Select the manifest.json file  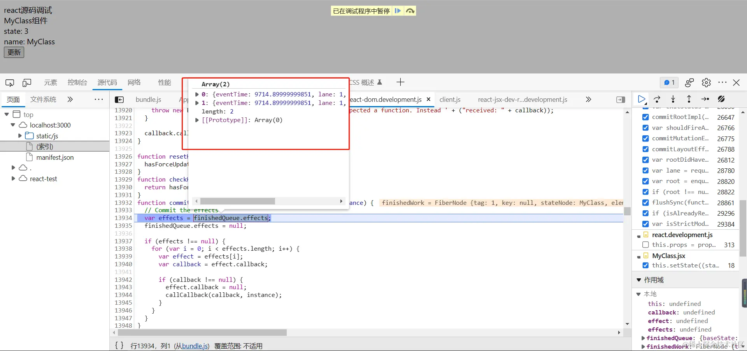tap(55, 157)
